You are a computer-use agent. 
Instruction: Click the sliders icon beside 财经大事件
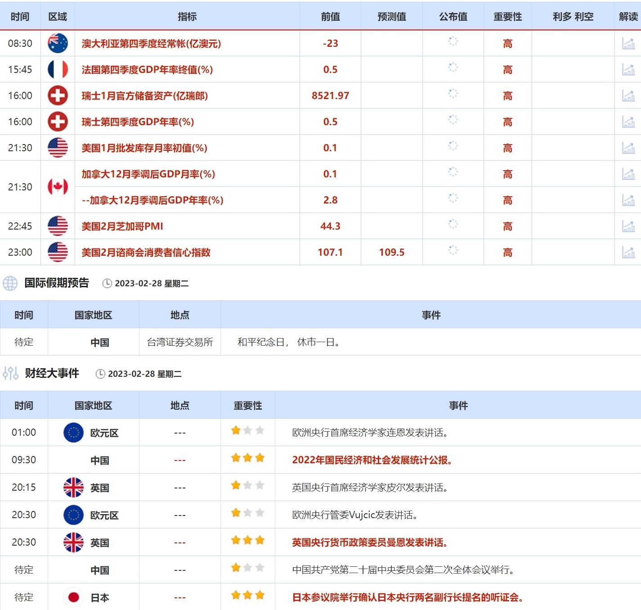(x=10, y=373)
